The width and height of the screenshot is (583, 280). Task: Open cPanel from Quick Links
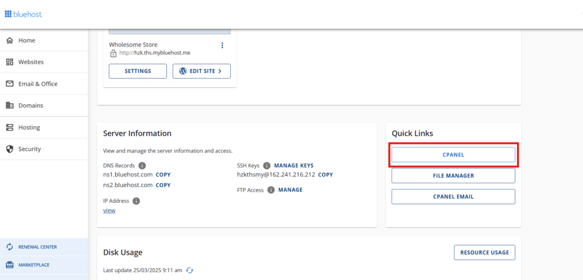[x=453, y=155]
